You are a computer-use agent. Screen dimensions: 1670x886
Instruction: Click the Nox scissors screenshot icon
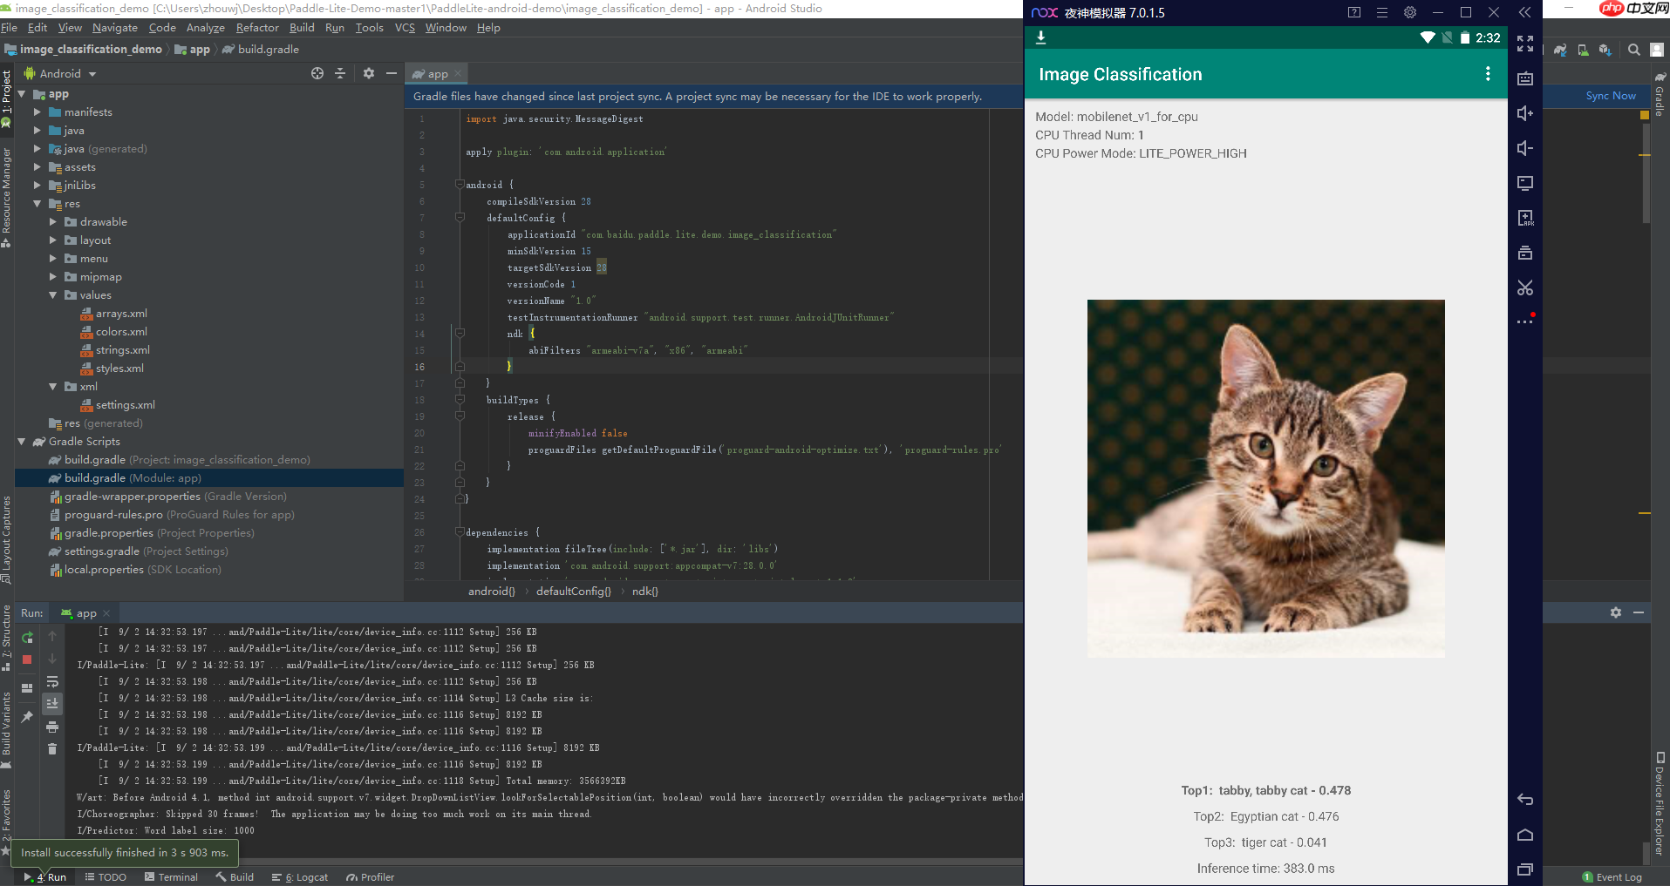[1524, 287]
